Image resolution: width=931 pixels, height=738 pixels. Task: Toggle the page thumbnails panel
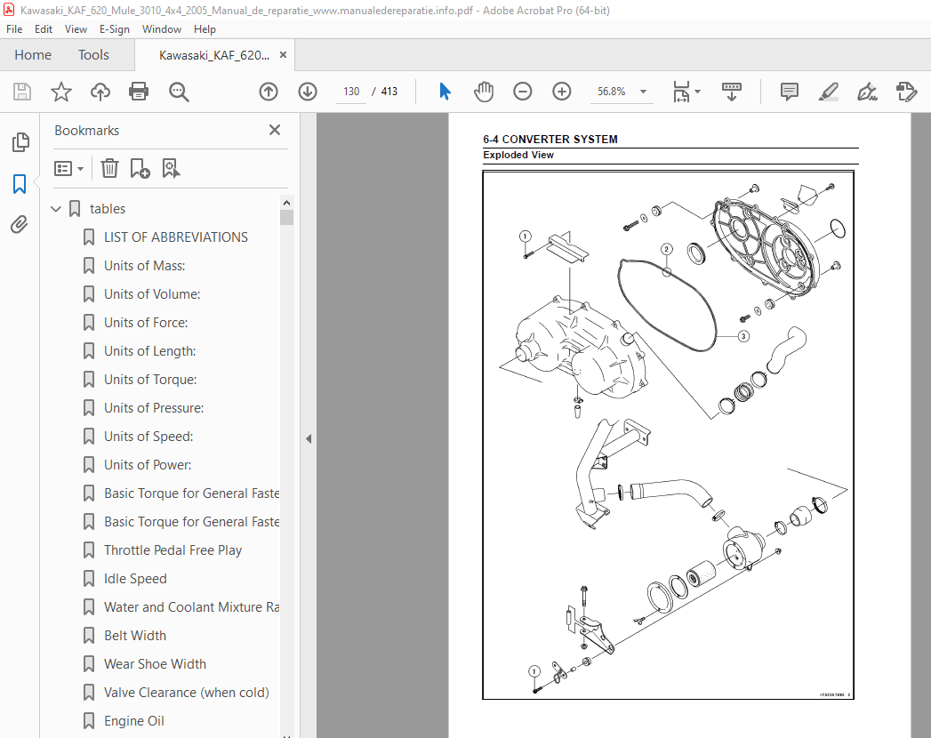(x=20, y=142)
